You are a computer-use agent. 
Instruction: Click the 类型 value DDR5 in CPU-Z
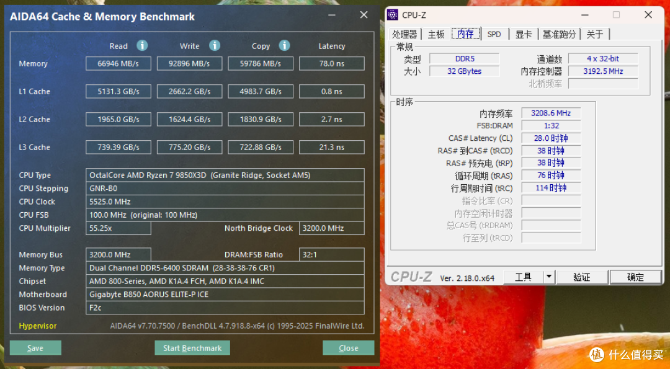click(x=465, y=58)
